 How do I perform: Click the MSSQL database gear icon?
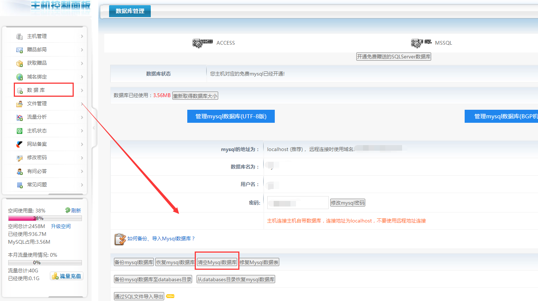point(421,43)
